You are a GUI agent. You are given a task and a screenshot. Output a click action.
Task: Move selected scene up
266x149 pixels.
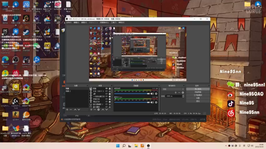pos(75,110)
